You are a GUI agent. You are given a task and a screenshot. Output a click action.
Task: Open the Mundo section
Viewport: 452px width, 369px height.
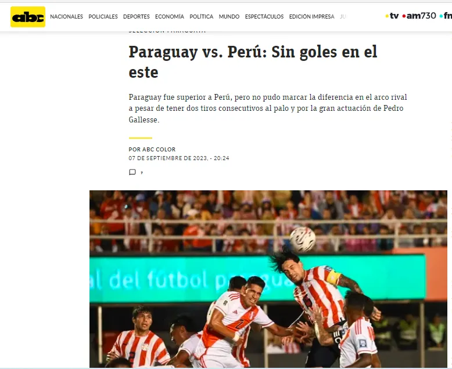tap(229, 17)
